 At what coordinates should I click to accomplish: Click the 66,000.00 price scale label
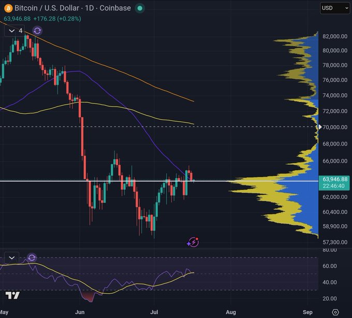point(335,161)
